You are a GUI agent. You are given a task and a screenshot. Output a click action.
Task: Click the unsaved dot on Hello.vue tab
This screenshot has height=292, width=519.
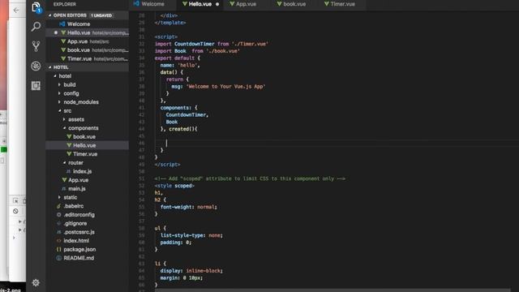tap(217, 4)
